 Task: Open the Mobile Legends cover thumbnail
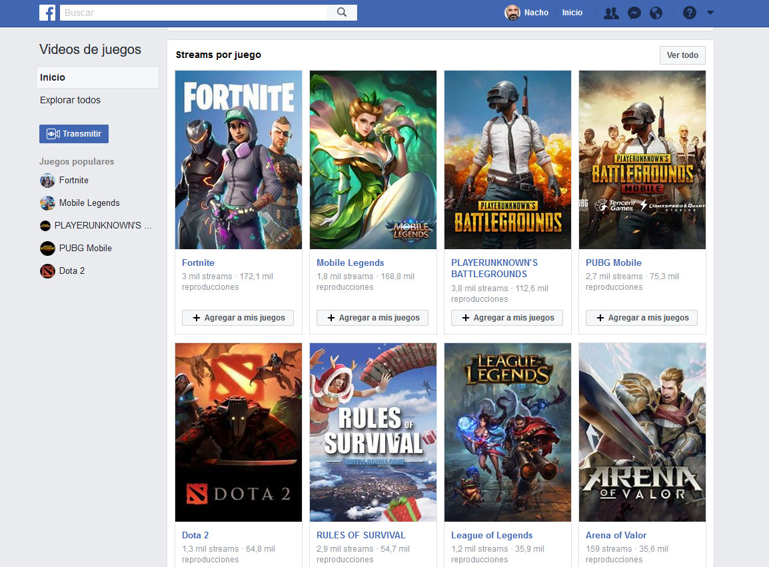click(373, 160)
